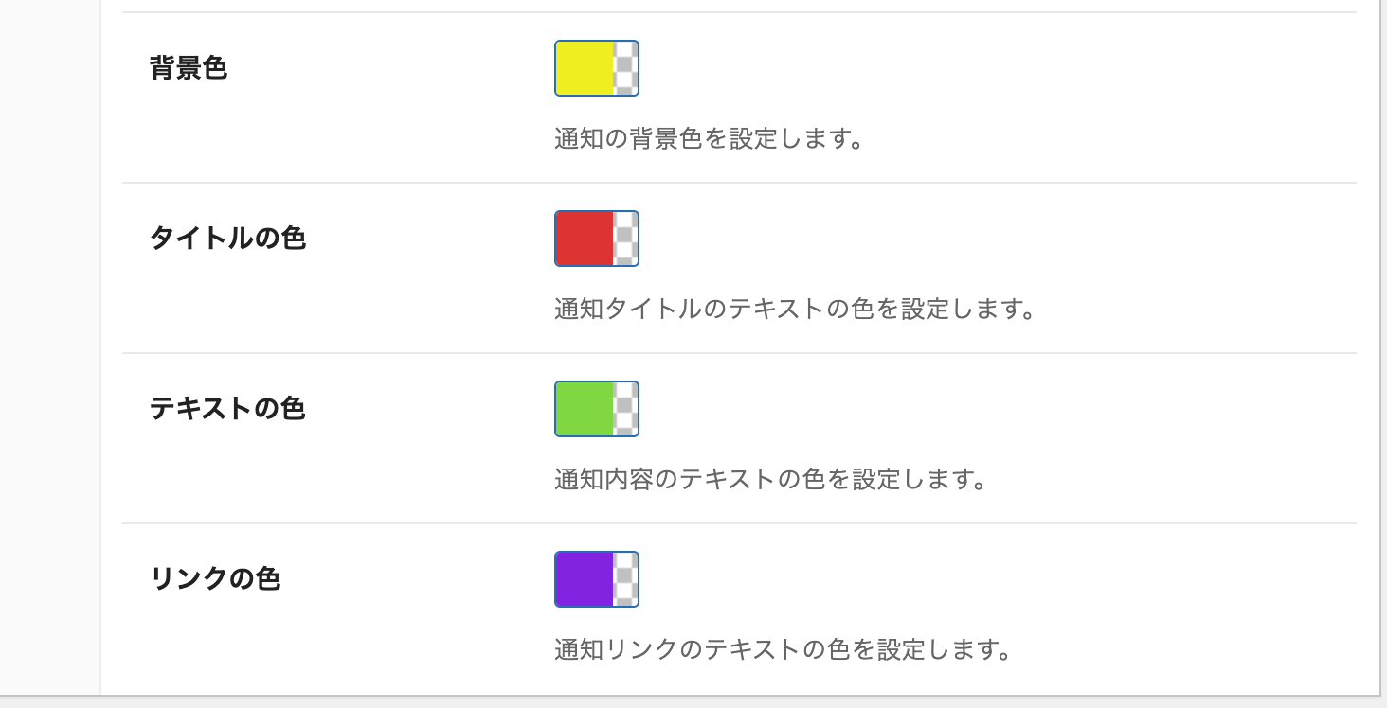Viewport: 1387px width, 708px height.
Task: Click the description 通知の背景色を設定します。
Action: point(709,139)
